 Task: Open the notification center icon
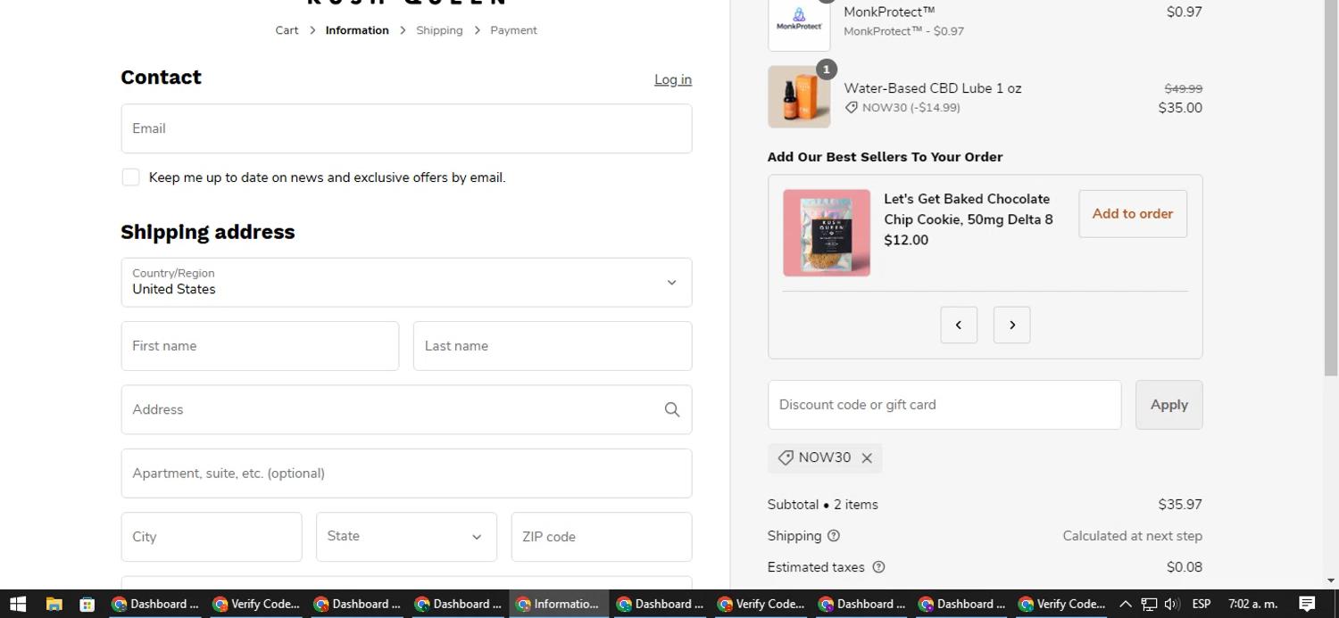tap(1307, 604)
